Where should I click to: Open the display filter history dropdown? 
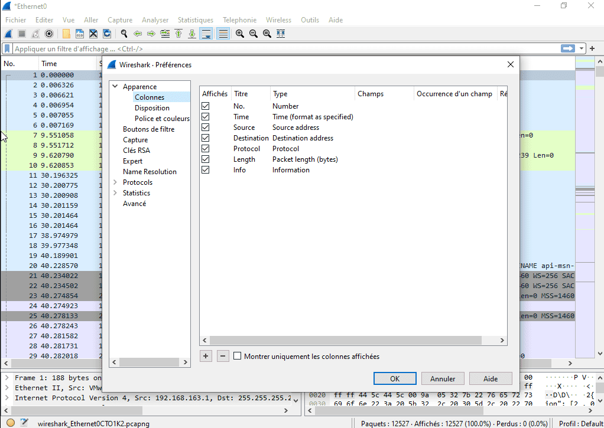pos(582,48)
